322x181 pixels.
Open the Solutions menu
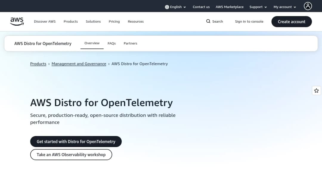[x=93, y=21]
